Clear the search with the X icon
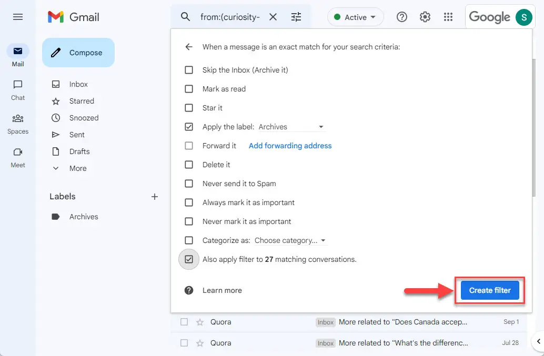Viewport: 544px width, 356px height. pos(273,17)
